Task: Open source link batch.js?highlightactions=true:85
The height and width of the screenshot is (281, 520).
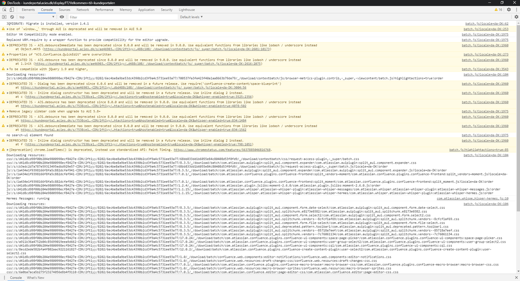Action: click(478, 150)
